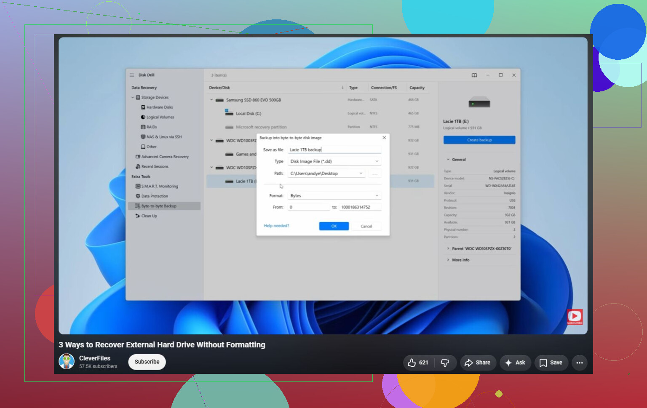Image resolution: width=647 pixels, height=408 pixels.
Task: Click the CleverFiles channel avatar
Action: pyautogui.click(x=67, y=361)
